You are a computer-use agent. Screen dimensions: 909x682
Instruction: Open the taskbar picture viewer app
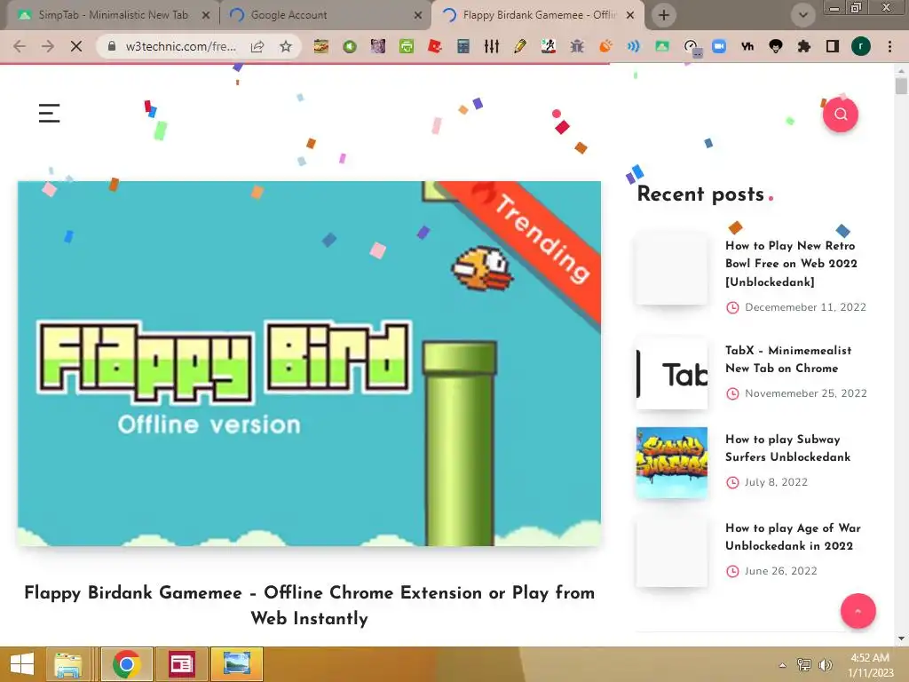pos(236,664)
